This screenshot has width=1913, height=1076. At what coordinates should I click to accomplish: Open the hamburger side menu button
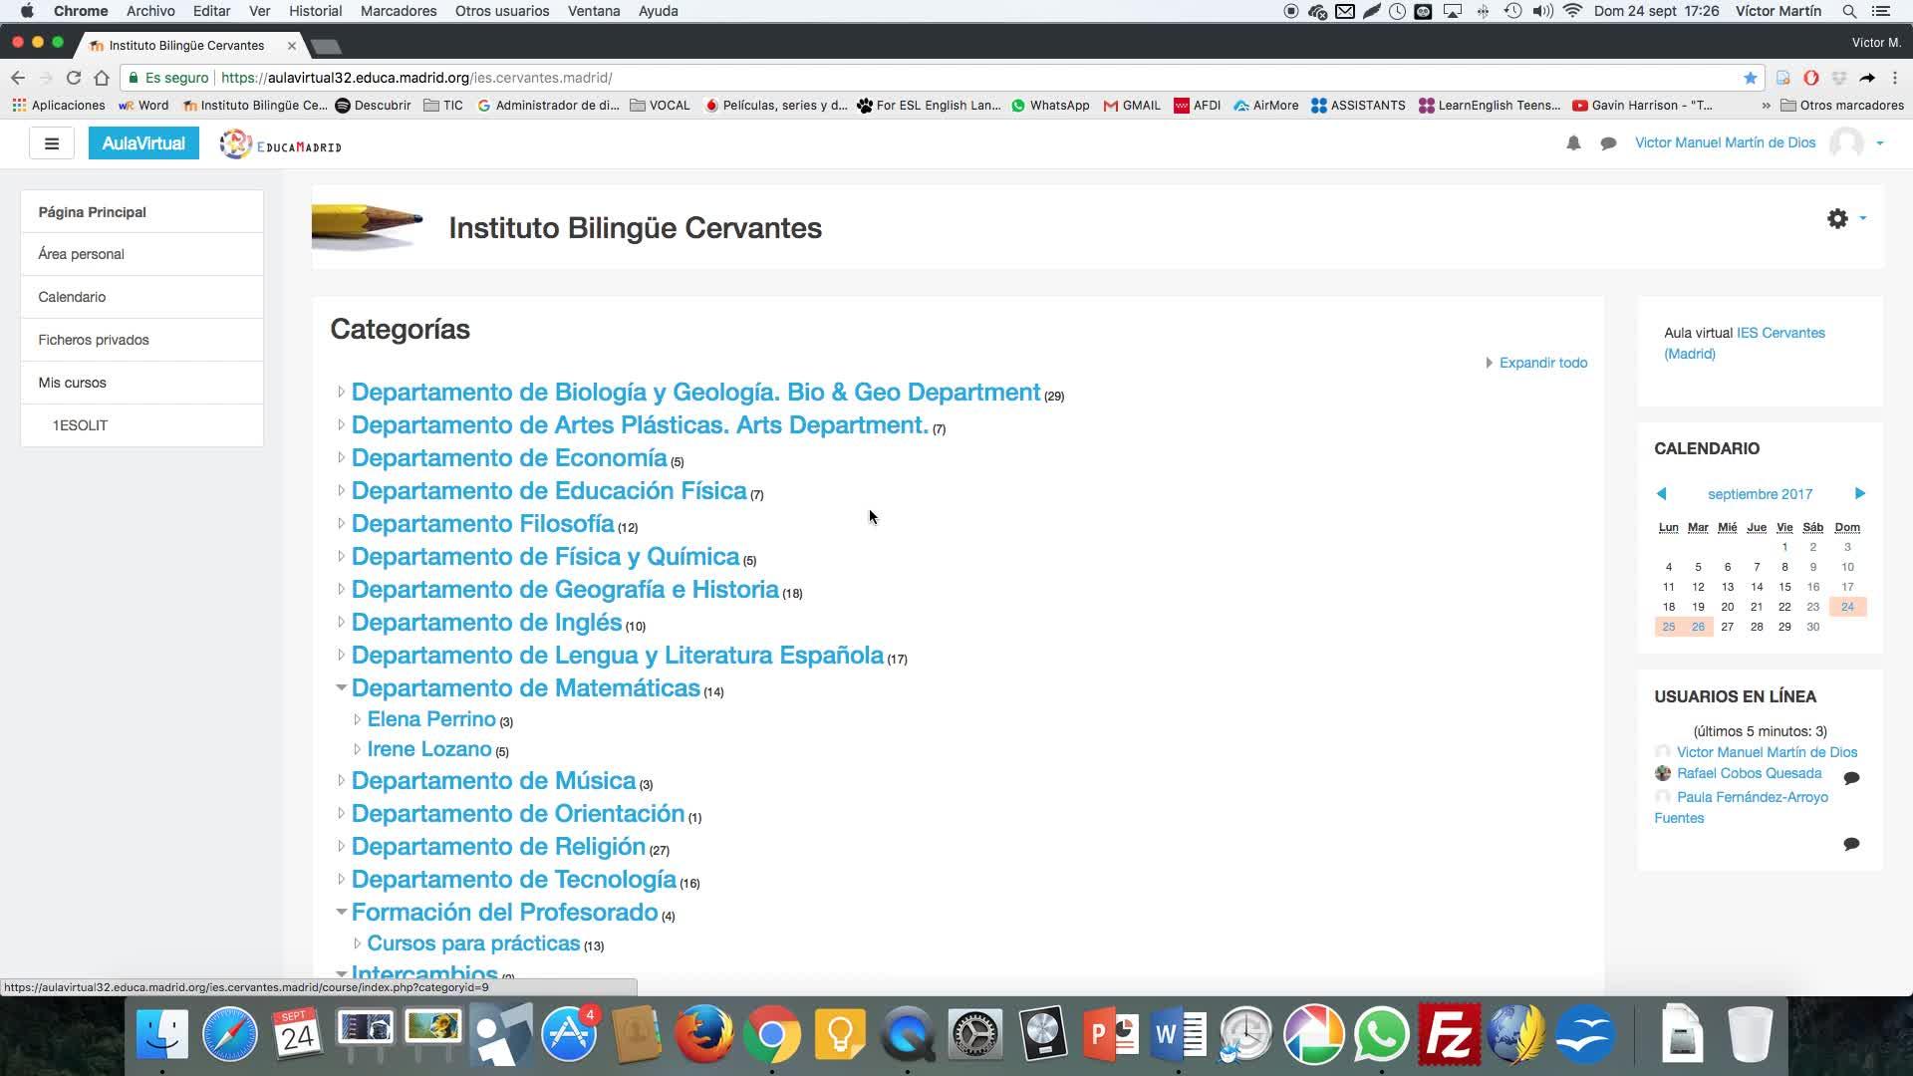click(52, 143)
